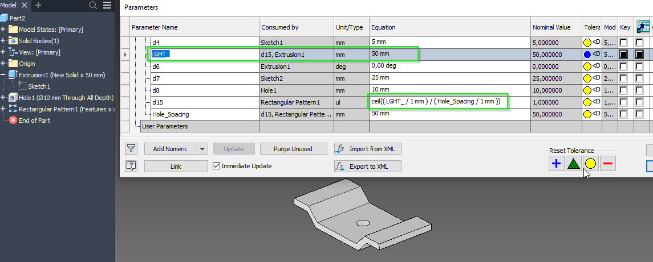Check the Key box for d6
Screen dimensions: 653x262
[x=623, y=66]
